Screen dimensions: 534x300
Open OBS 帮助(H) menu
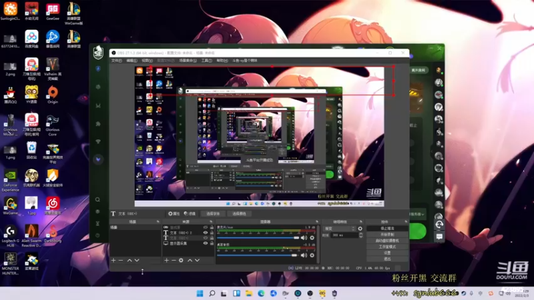pyautogui.click(x=222, y=61)
